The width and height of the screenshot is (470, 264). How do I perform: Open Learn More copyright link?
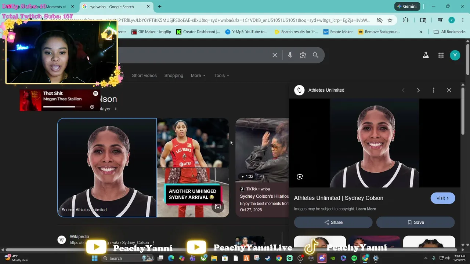coord(366,209)
